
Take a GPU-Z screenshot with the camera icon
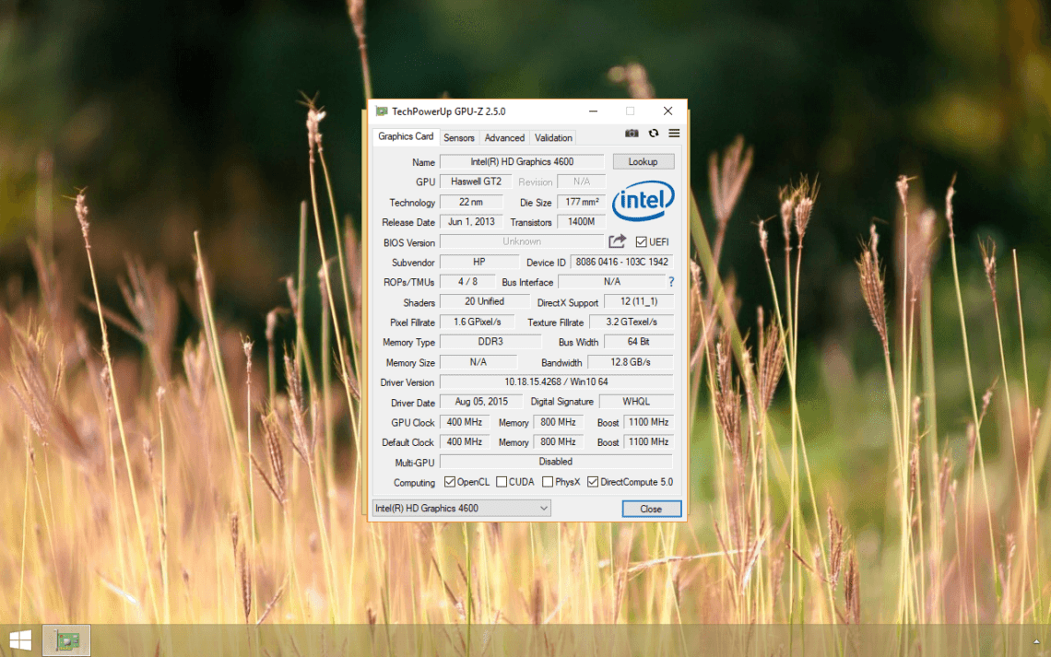coord(632,133)
